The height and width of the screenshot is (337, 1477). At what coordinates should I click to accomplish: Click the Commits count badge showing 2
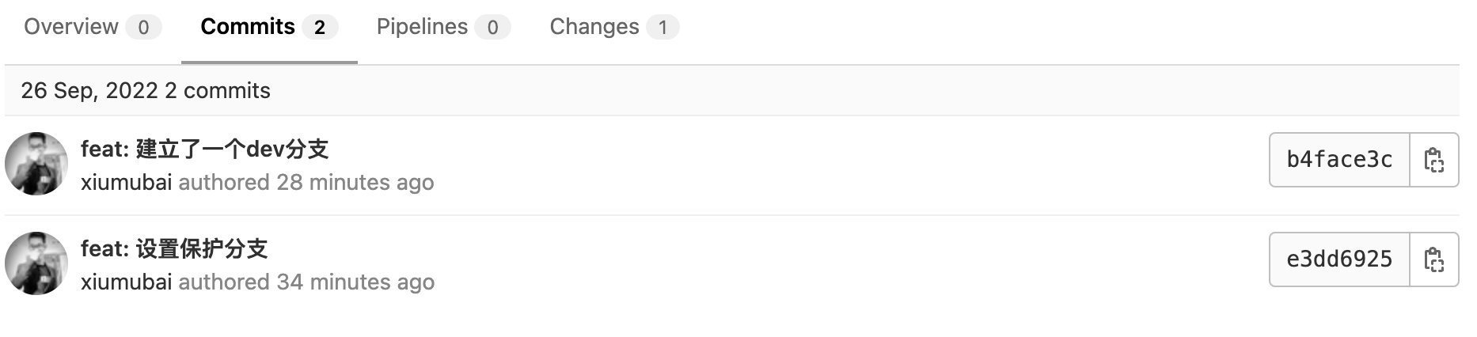pos(319,28)
